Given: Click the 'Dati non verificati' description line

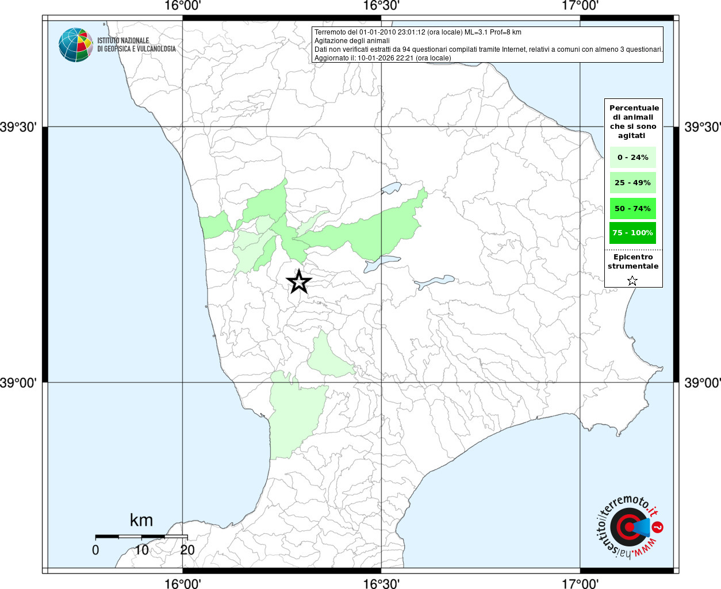Looking at the screenshot, I should tap(488, 49).
